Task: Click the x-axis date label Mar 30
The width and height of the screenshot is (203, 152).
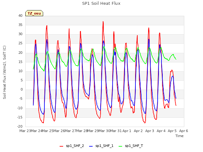Action: [104, 131]
